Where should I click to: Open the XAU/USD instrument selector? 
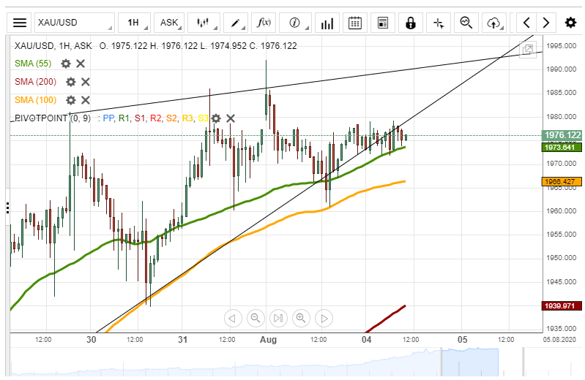(75, 23)
